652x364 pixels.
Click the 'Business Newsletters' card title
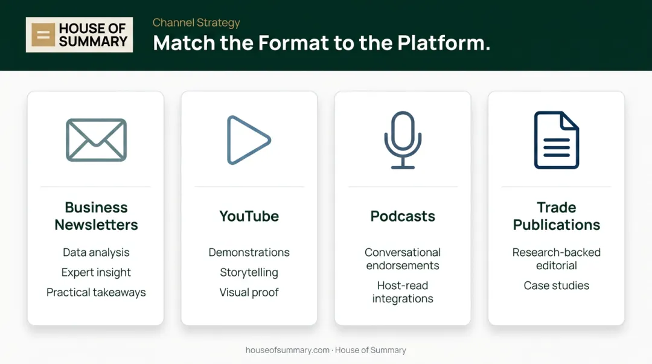point(96,216)
